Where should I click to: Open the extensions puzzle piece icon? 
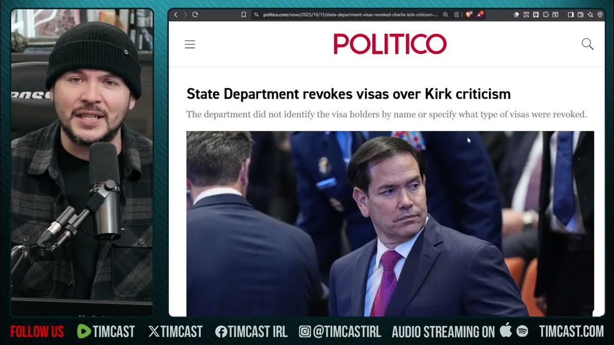(x=546, y=15)
